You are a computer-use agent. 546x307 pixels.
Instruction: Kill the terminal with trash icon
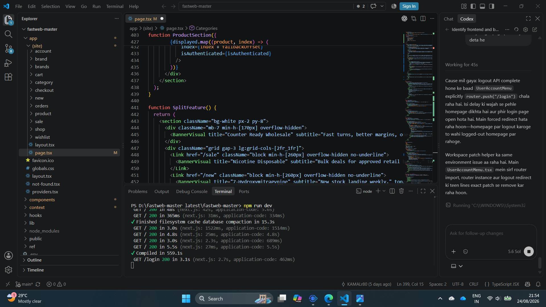401,191
